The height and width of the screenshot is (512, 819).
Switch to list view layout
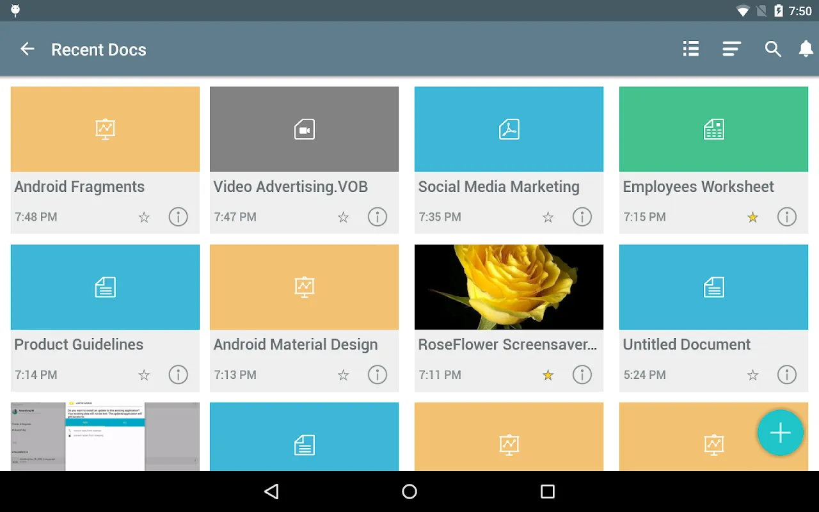click(690, 49)
